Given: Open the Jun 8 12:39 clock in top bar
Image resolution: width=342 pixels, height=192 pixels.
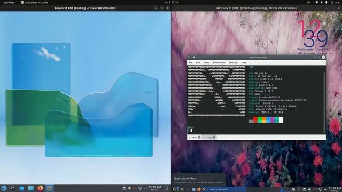Looking at the screenshot, I should (x=171, y=2).
